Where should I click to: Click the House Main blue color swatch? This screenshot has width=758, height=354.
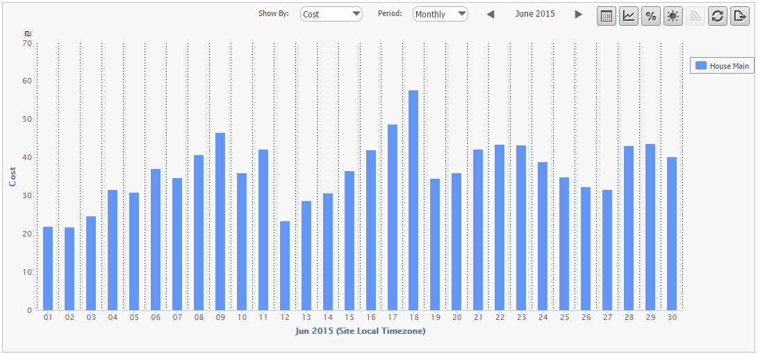point(701,66)
